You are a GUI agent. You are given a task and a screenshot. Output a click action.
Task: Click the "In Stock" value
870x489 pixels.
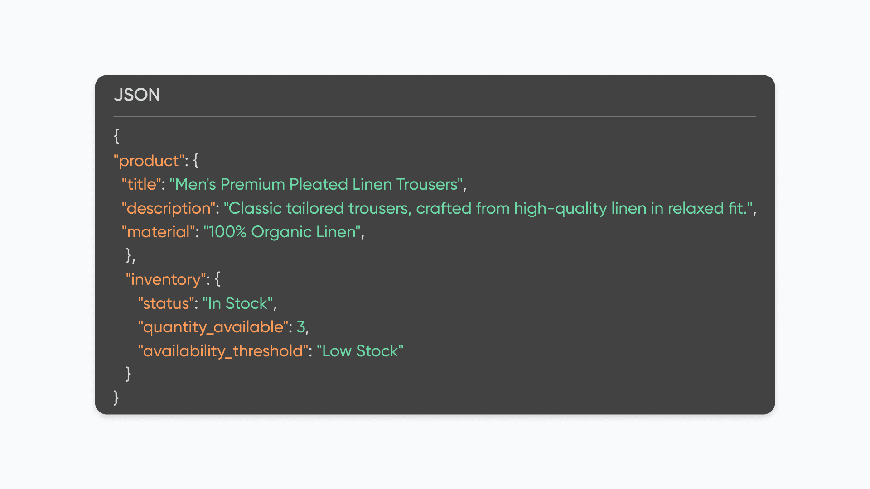[237, 303]
